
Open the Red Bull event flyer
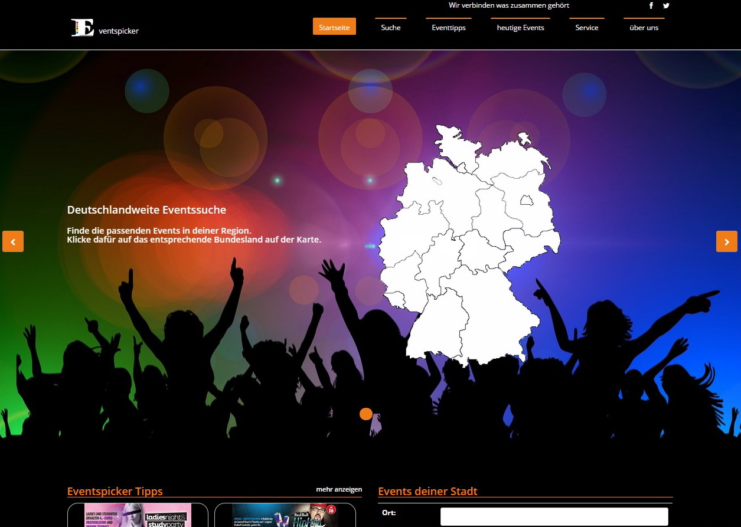tap(285, 515)
